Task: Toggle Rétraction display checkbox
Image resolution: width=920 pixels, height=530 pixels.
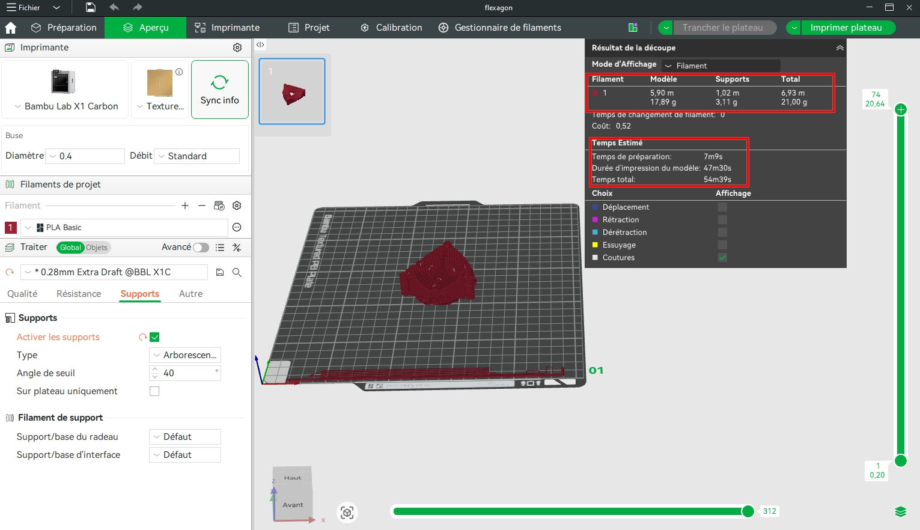Action: pos(722,220)
